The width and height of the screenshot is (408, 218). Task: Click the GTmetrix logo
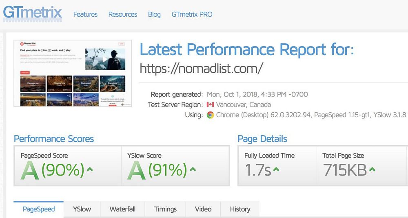pyautogui.click(x=33, y=14)
